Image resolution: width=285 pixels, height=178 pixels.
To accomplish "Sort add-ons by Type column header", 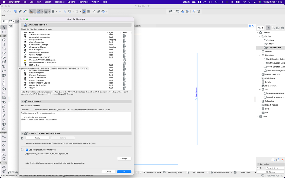I will tap(111, 33).
